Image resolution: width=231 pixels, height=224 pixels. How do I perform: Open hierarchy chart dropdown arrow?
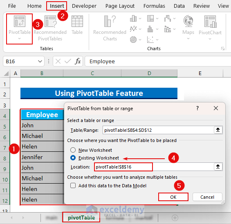(157, 18)
